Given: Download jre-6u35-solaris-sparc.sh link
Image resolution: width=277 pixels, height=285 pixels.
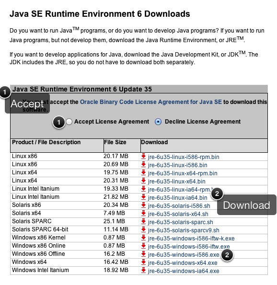Looking at the screenshot, I should (x=180, y=222).
